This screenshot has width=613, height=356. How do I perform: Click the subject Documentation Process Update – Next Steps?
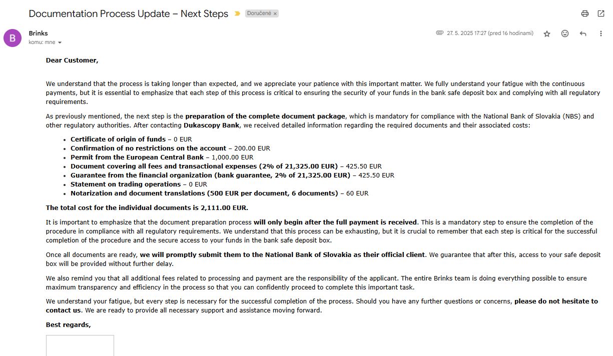[x=128, y=13]
